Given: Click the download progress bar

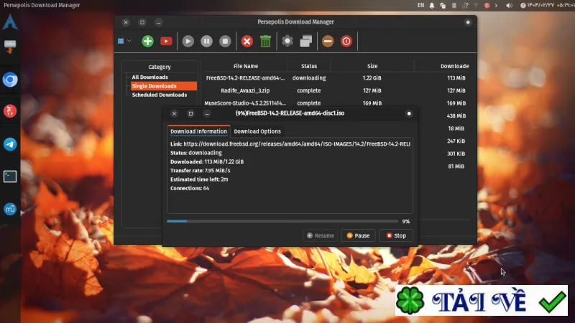Looking at the screenshot, I should (282, 221).
